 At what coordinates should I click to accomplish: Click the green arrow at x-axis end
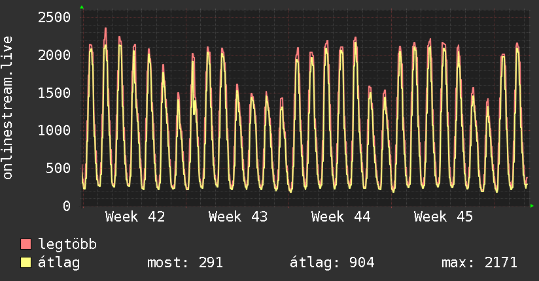[532, 206]
